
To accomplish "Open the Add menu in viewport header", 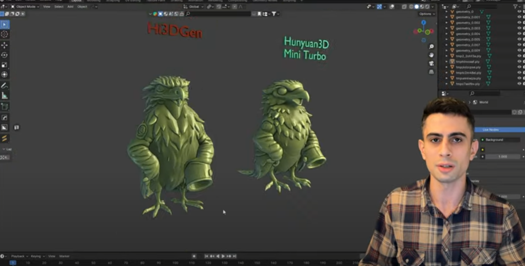I will 70,6.
